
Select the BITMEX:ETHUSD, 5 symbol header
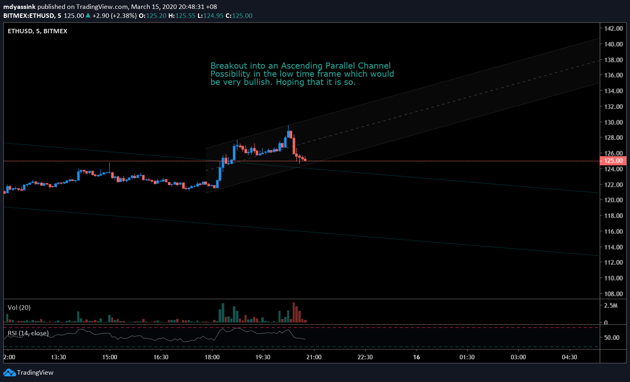[32, 16]
